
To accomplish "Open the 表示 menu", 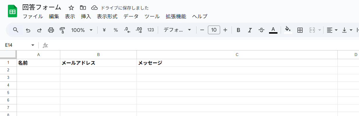I will [70, 17].
